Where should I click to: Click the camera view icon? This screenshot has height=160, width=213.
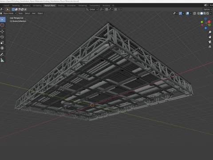210,42
